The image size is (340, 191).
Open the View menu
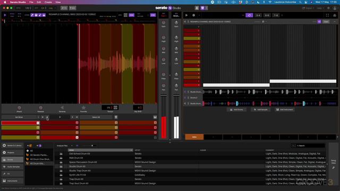[x=58, y=2]
